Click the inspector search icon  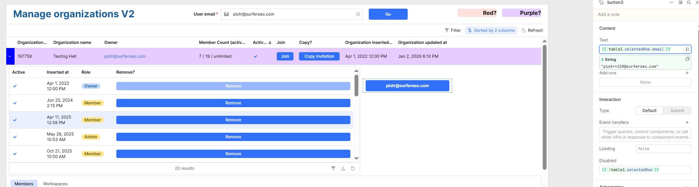pyautogui.click(x=689, y=2)
